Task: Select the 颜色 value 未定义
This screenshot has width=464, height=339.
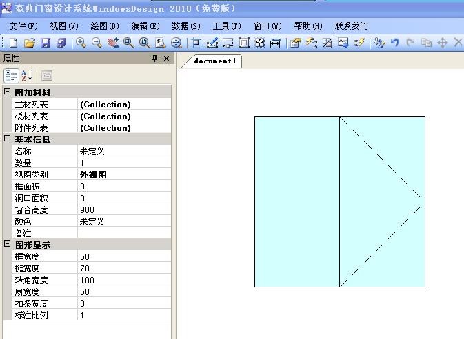Action: (124, 222)
